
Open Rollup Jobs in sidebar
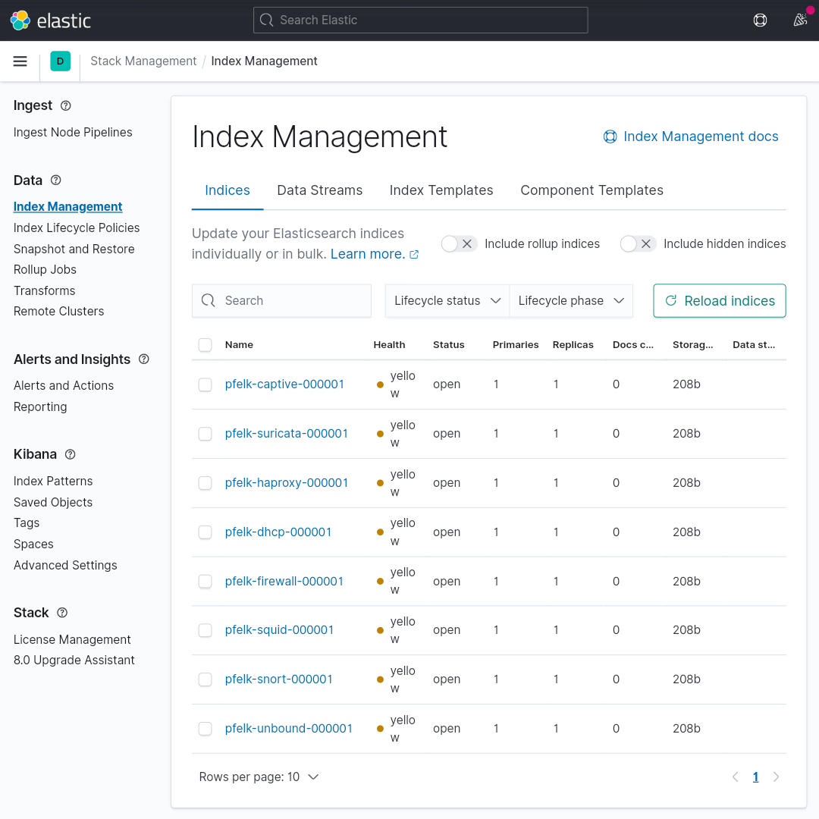coord(45,269)
